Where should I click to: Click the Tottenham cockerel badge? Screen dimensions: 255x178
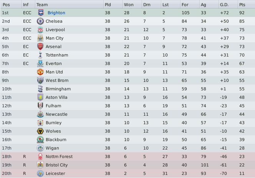click(x=40, y=55)
